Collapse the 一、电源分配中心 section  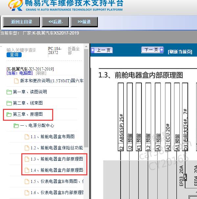37,125
